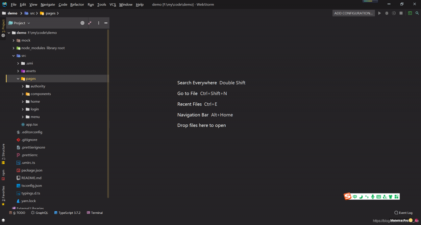The width and height of the screenshot is (421, 225).
Task: Open TypeScript 3.7.2 tool window
Action: pos(67,213)
